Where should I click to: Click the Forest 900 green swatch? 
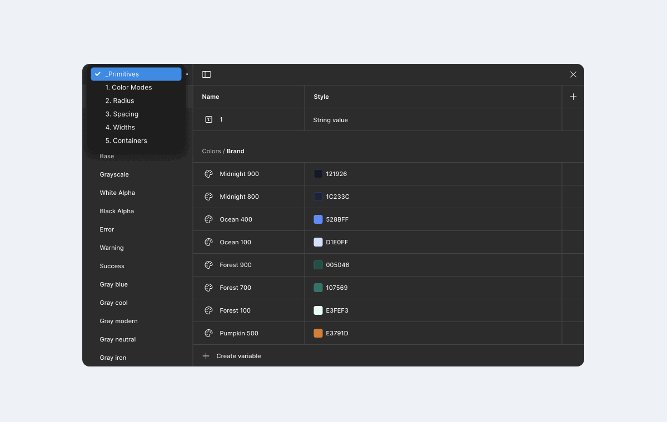[318, 265]
